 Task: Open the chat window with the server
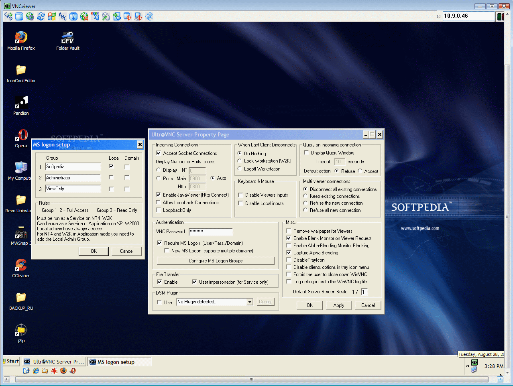point(149,16)
